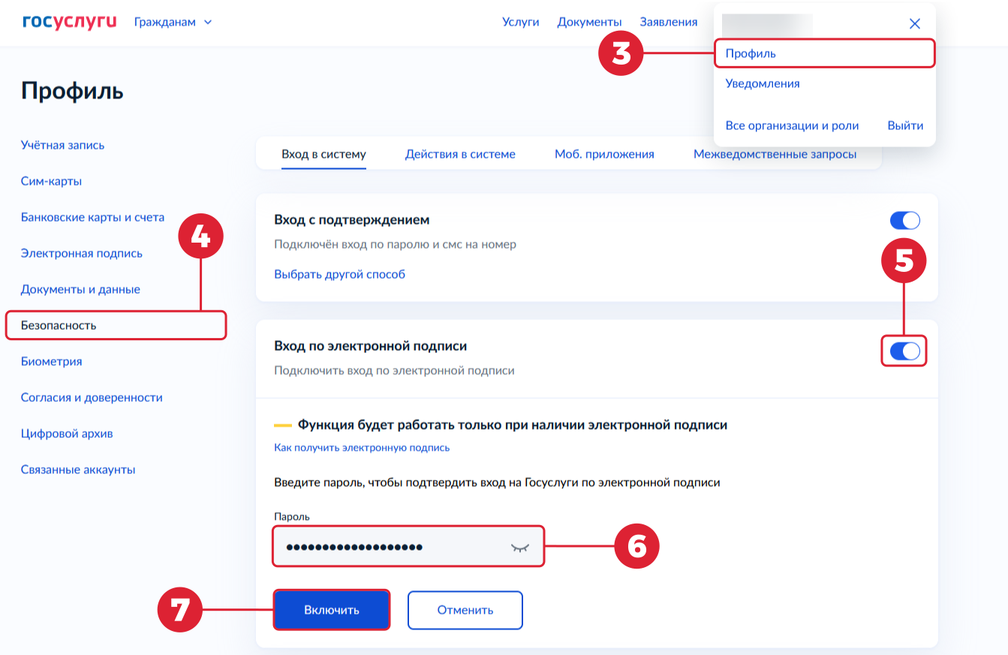Viewport: 1008px width, 655px height.
Task: Expand the Гражданам dropdown
Action: pyautogui.click(x=173, y=22)
